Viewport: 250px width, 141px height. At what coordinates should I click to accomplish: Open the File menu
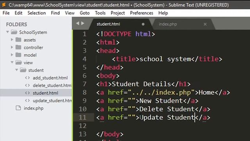coord(6,13)
